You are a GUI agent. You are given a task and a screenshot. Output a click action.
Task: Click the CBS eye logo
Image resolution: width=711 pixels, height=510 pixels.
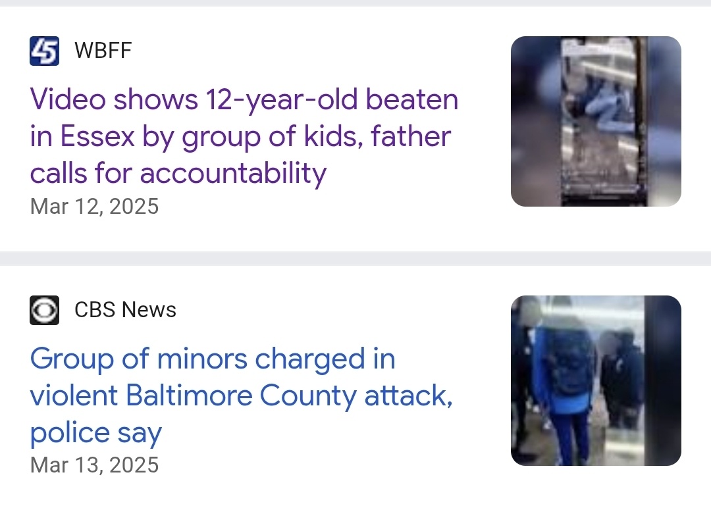coord(45,310)
